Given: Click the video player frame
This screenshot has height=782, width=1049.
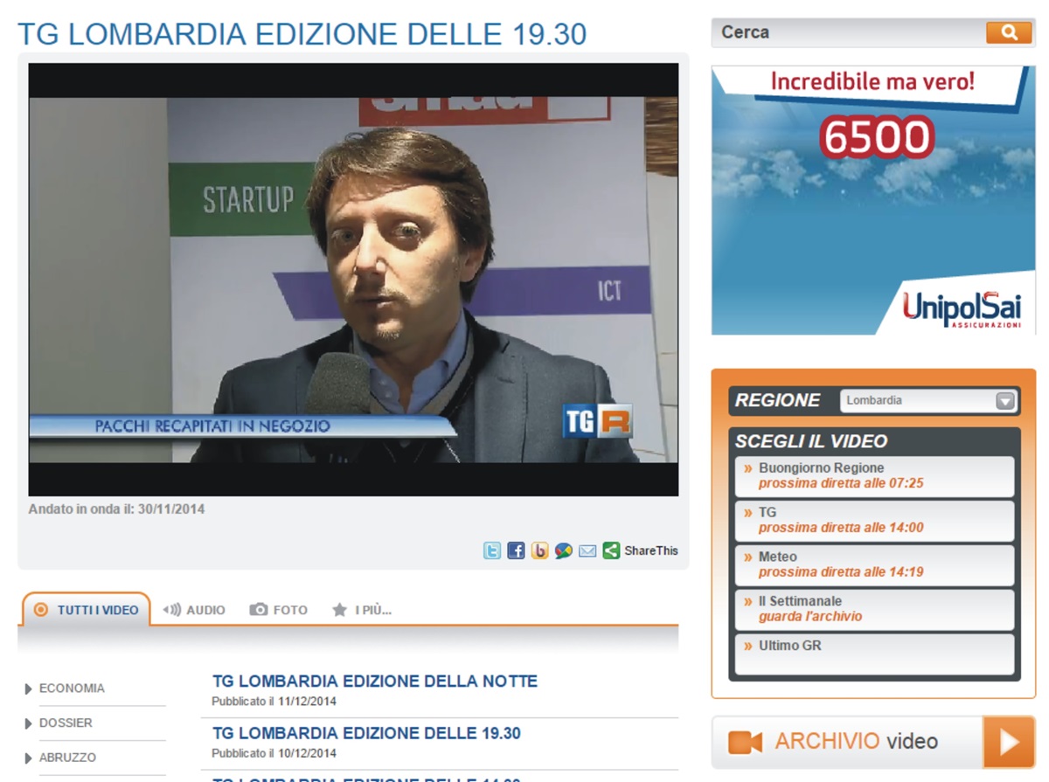Looking at the screenshot, I should [353, 280].
